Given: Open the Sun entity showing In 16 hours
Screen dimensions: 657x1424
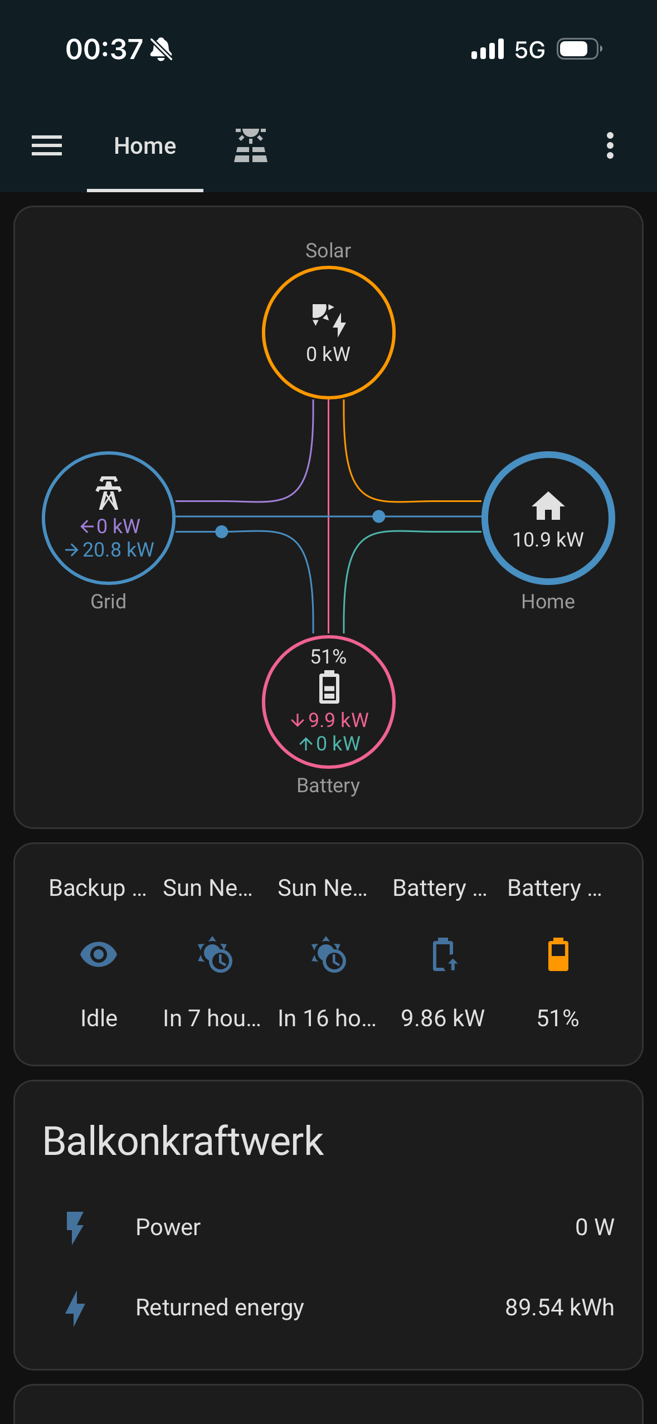Looking at the screenshot, I should click(x=329, y=954).
